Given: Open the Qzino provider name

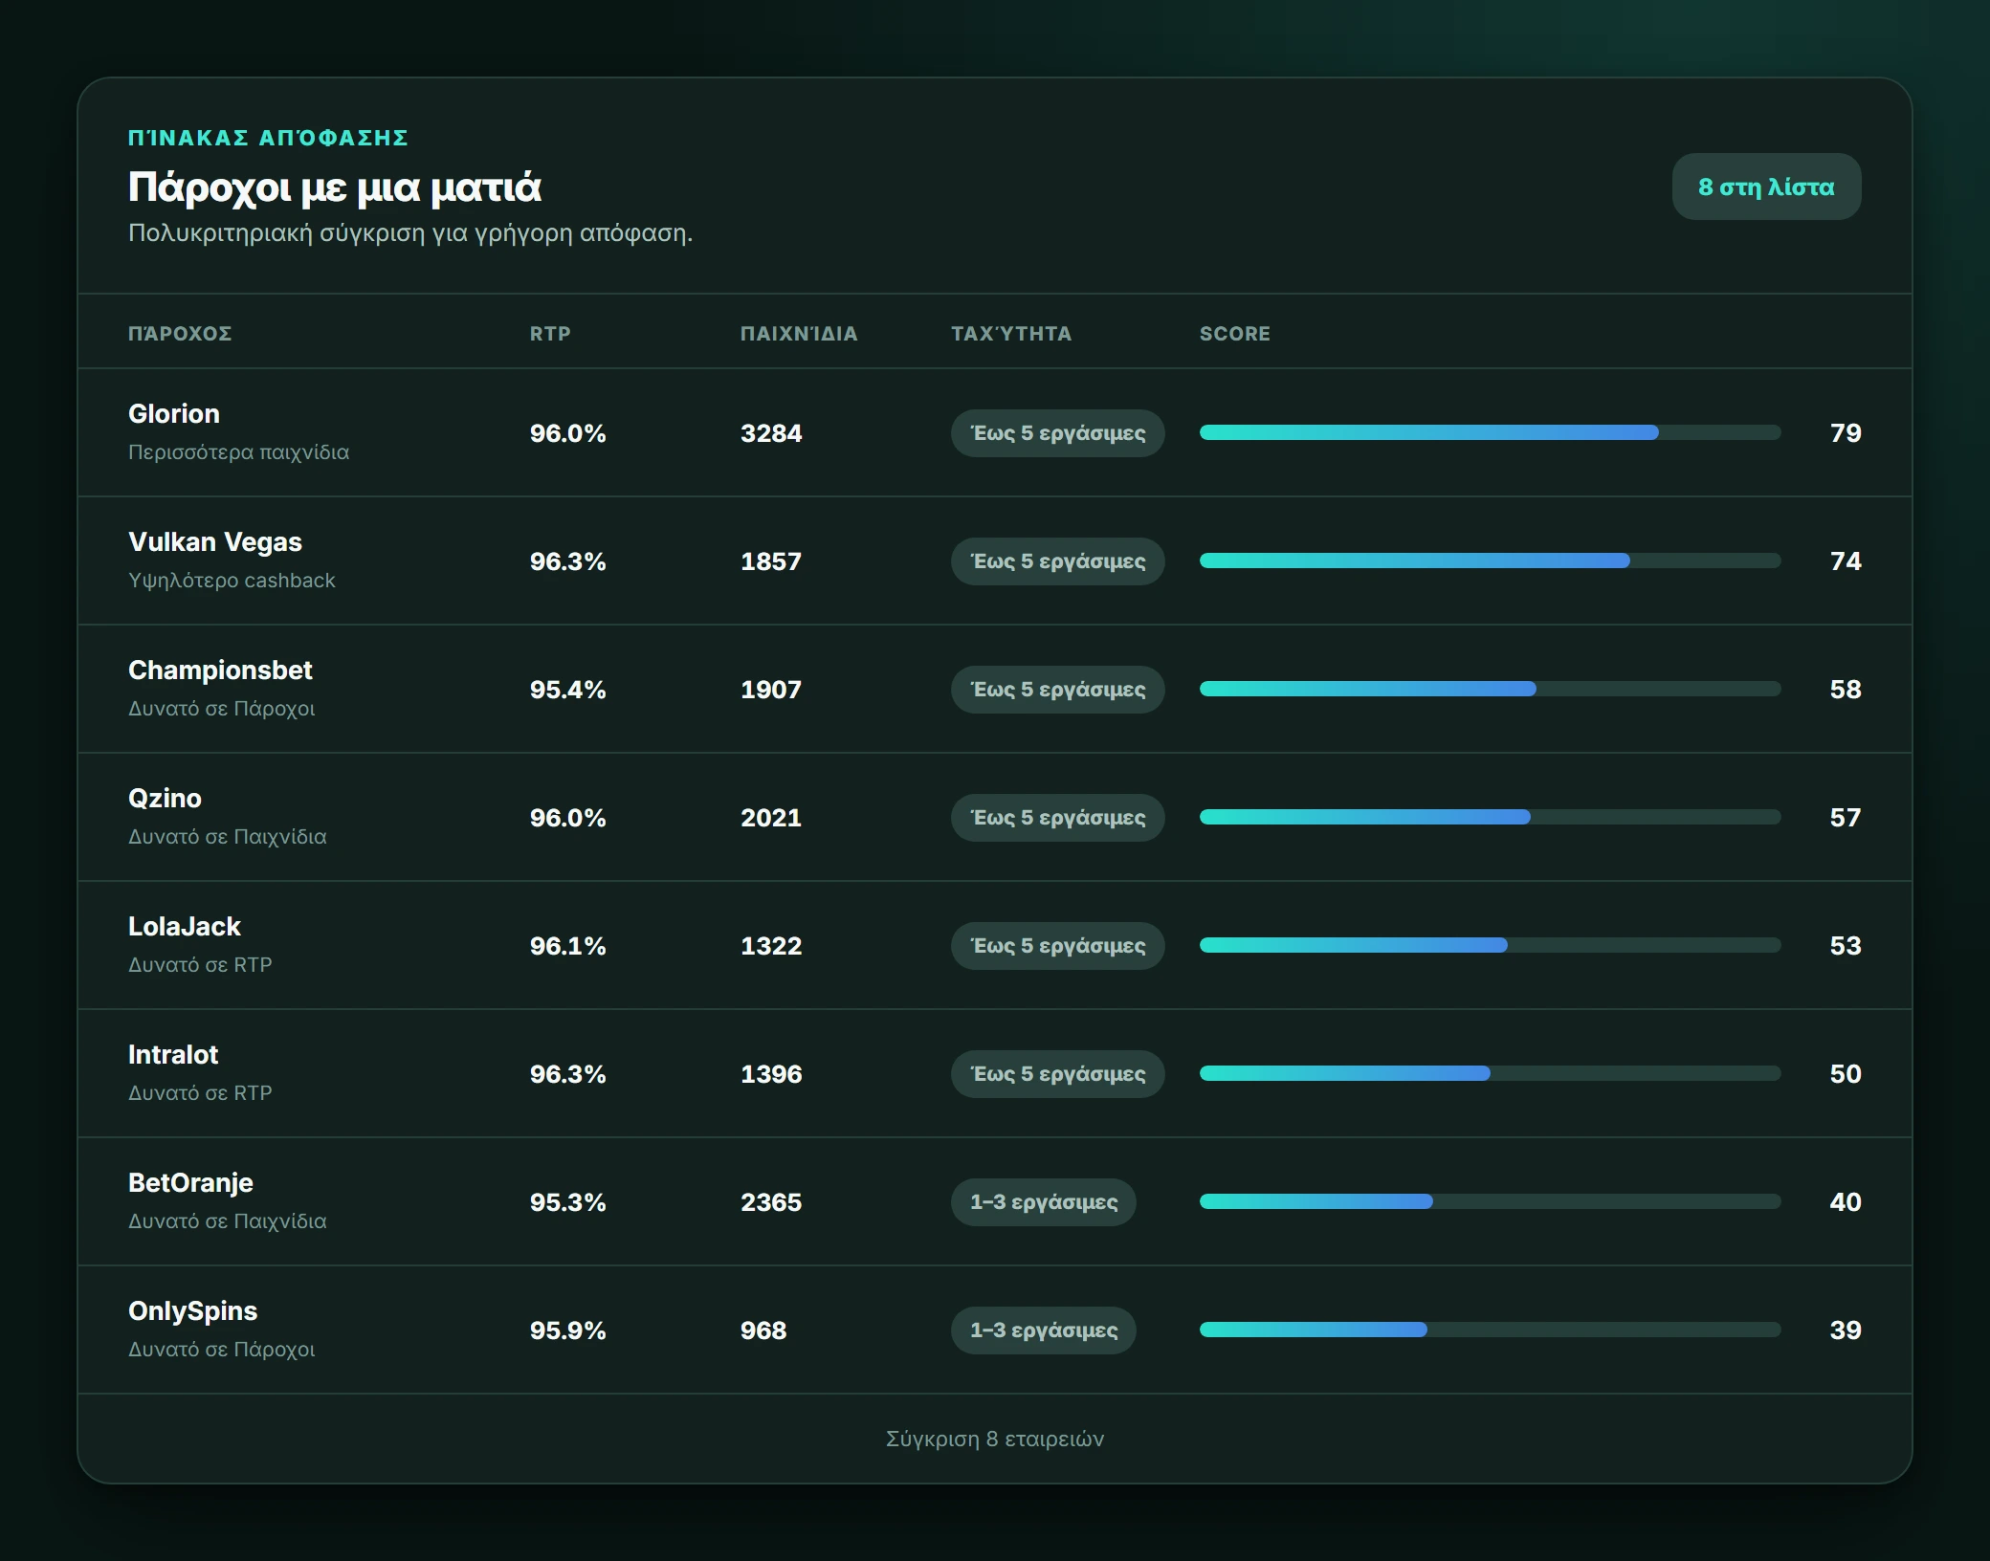Looking at the screenshot, I should [x=165, y=799].
